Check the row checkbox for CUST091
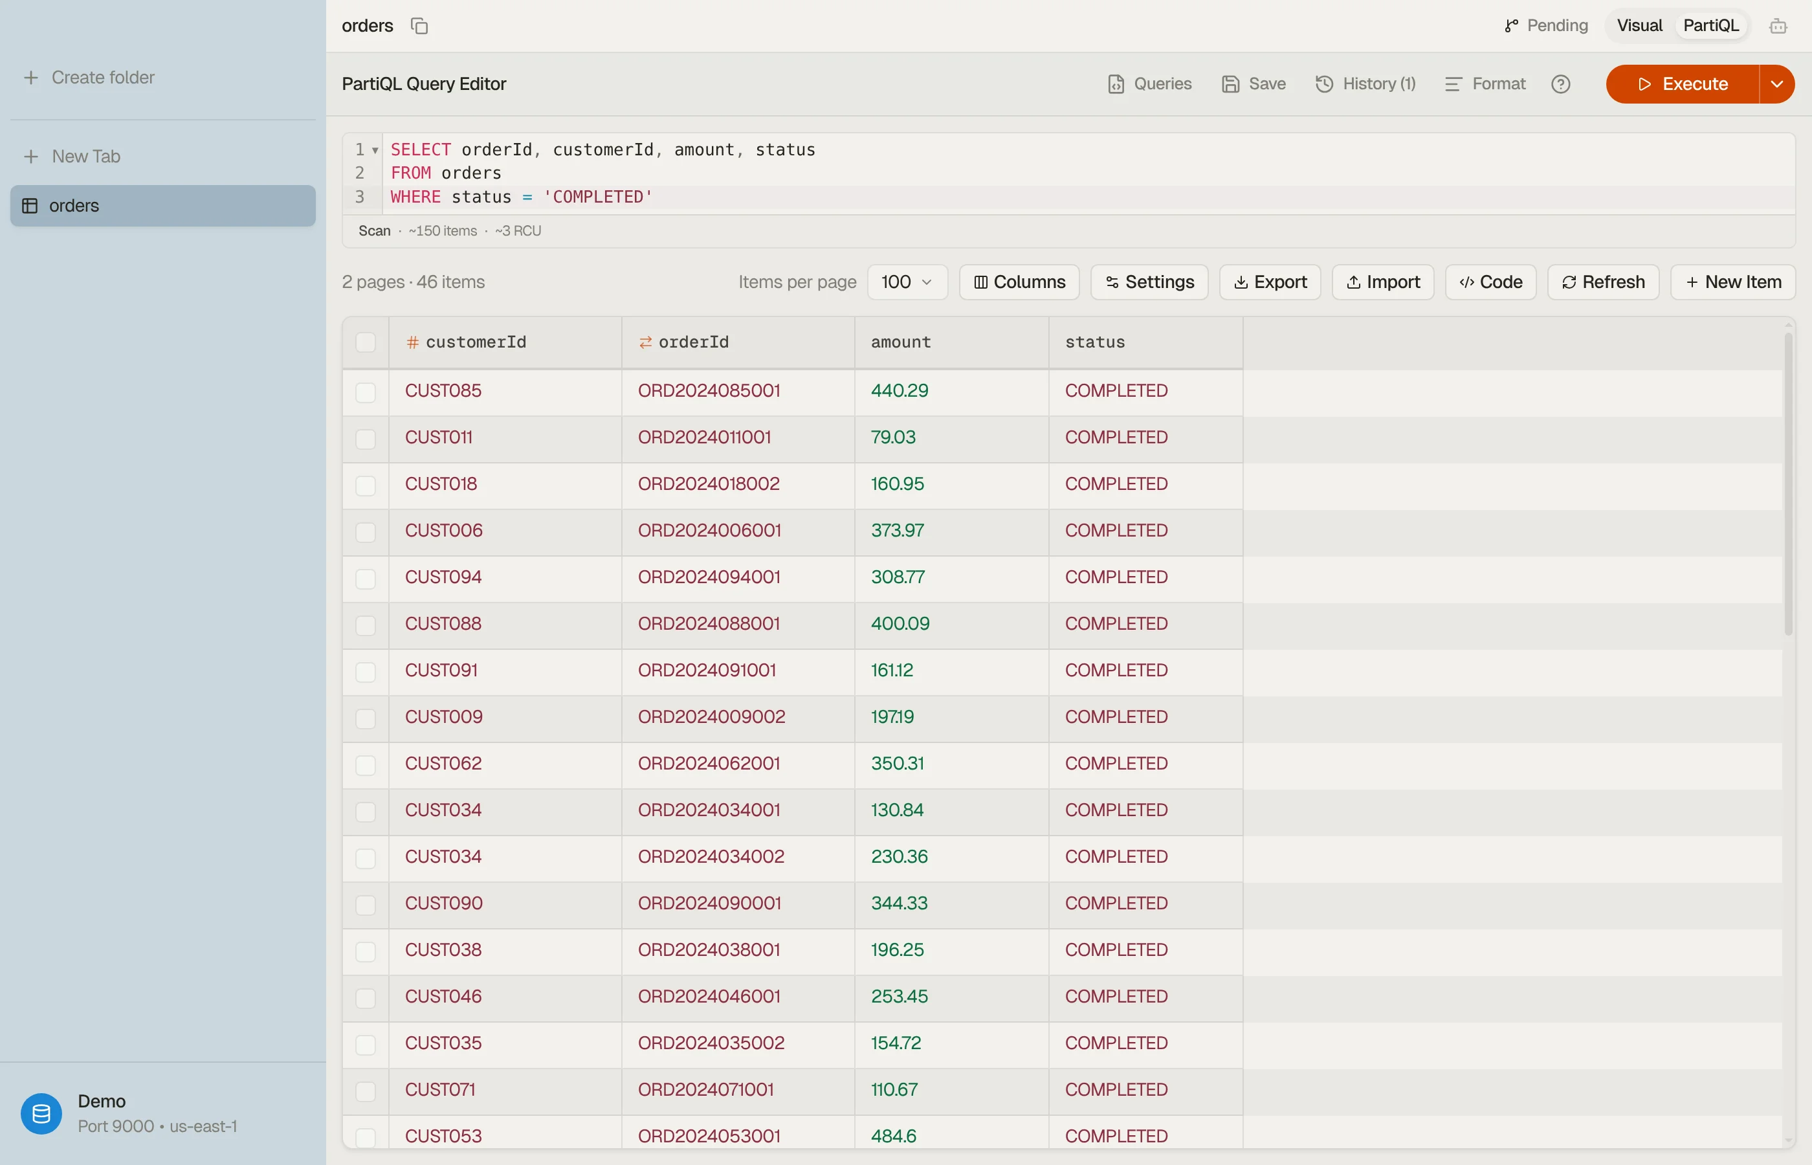This screenshot has height=1165, width=1812. 365,672
